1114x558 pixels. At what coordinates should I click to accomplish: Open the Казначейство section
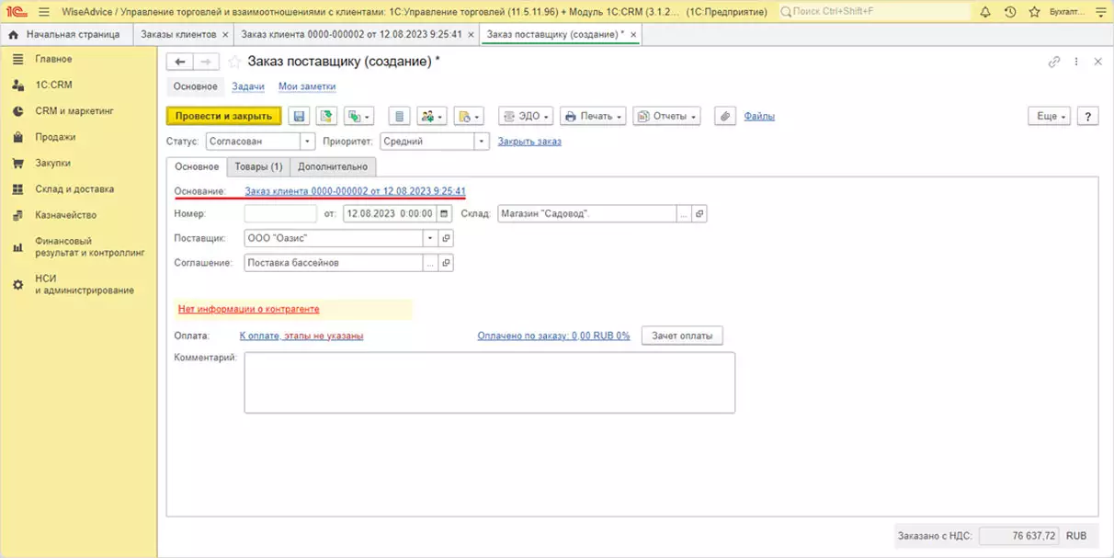(65, 215)
